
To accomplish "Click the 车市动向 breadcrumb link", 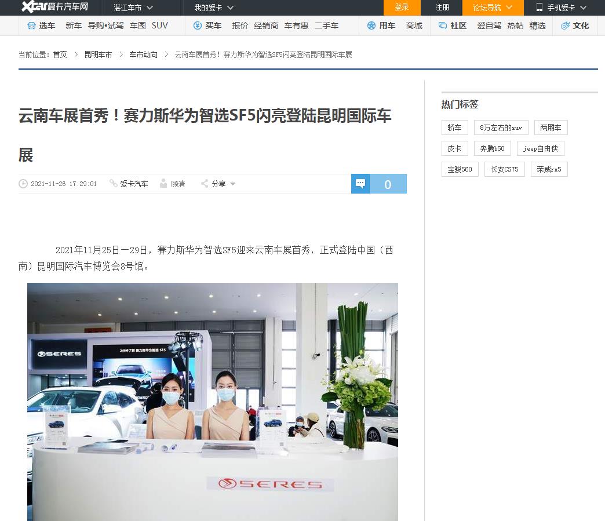I will pyautogui.click(x=143, y=55).
